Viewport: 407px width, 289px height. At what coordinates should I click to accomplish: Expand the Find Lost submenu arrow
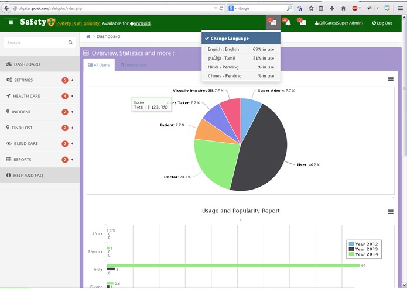click(x=73, y=128)
